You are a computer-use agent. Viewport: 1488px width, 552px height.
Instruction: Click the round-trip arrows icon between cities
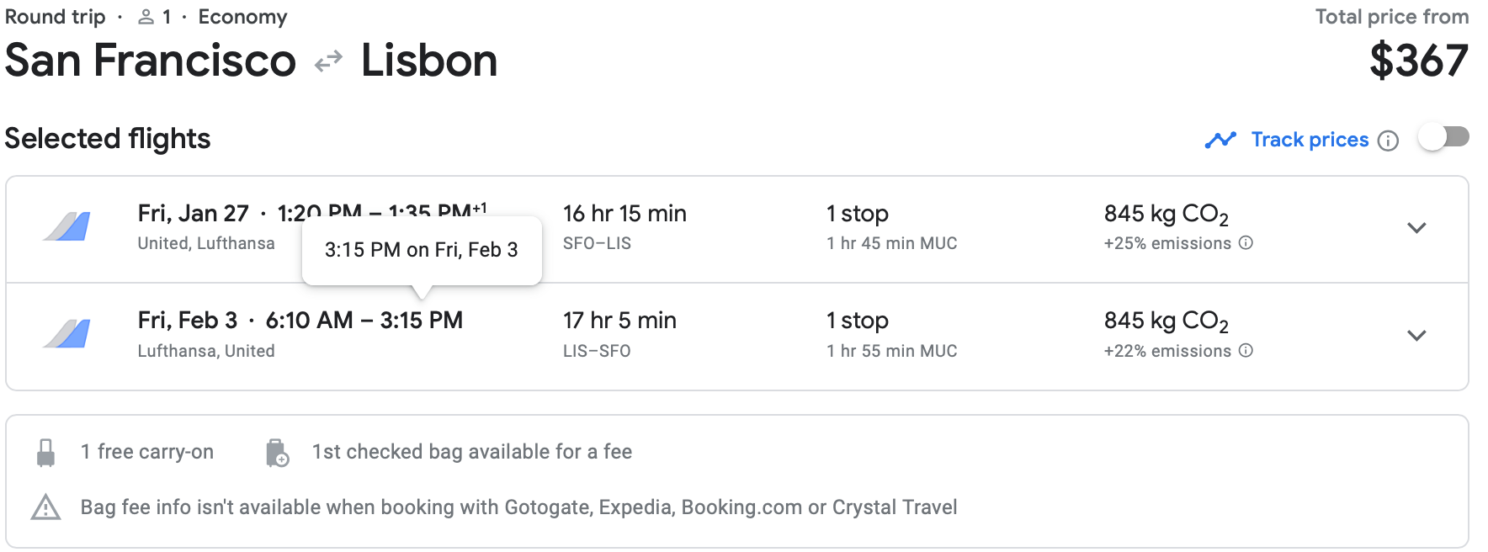click(328, 61)
